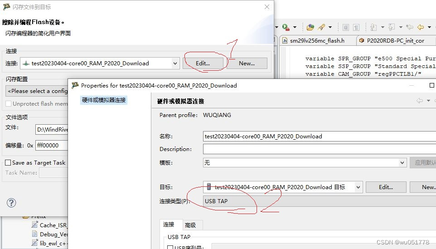Select 硬件或模拟器连接 in left tree
This screenshot has height=249, width=436.
tap(104, 100)
